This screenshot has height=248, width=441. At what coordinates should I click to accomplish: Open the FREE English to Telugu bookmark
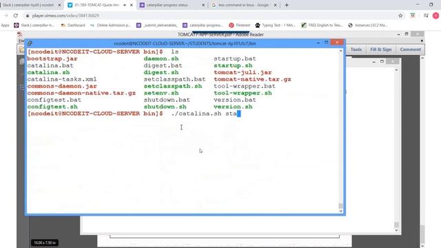[x=322, y=25]
